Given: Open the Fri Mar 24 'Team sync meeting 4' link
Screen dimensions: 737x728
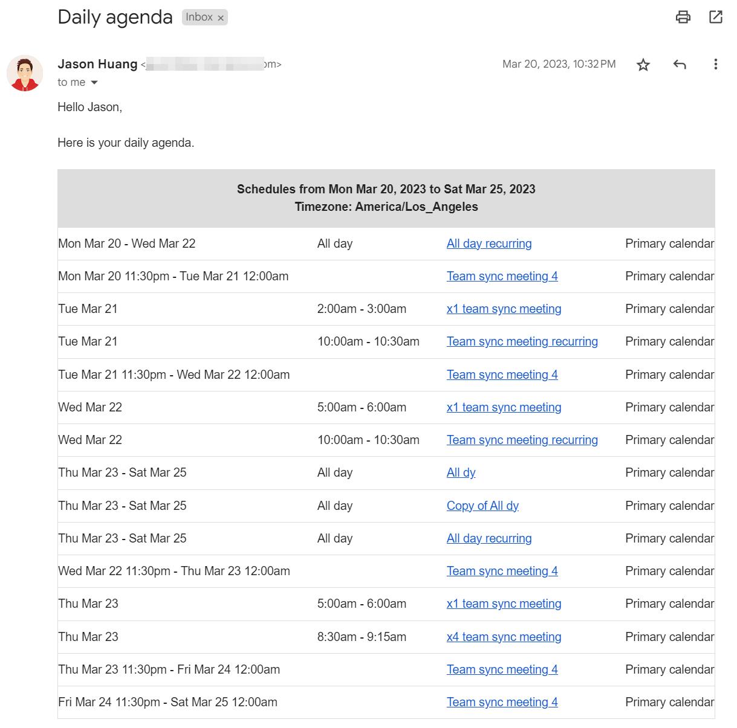Looking at the screenshot, I should (502, 702).
